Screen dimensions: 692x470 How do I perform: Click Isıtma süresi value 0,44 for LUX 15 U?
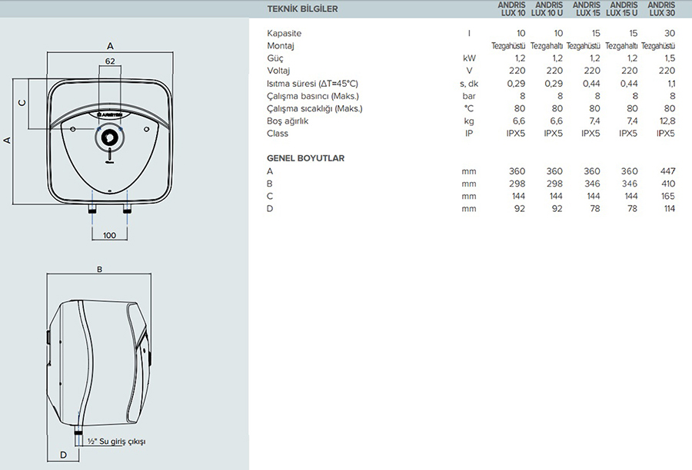point(629,84)
